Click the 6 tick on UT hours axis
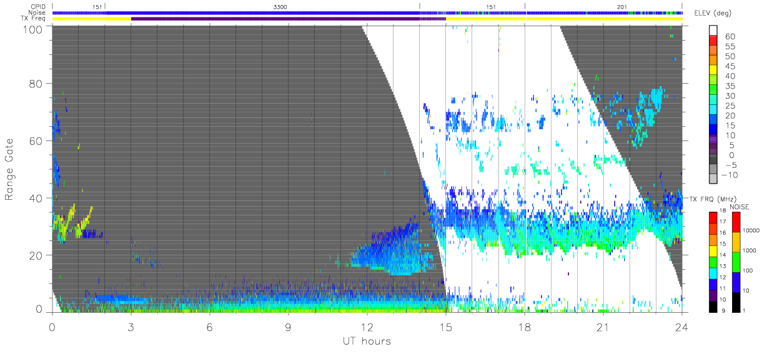 click(x=209, y=327)
